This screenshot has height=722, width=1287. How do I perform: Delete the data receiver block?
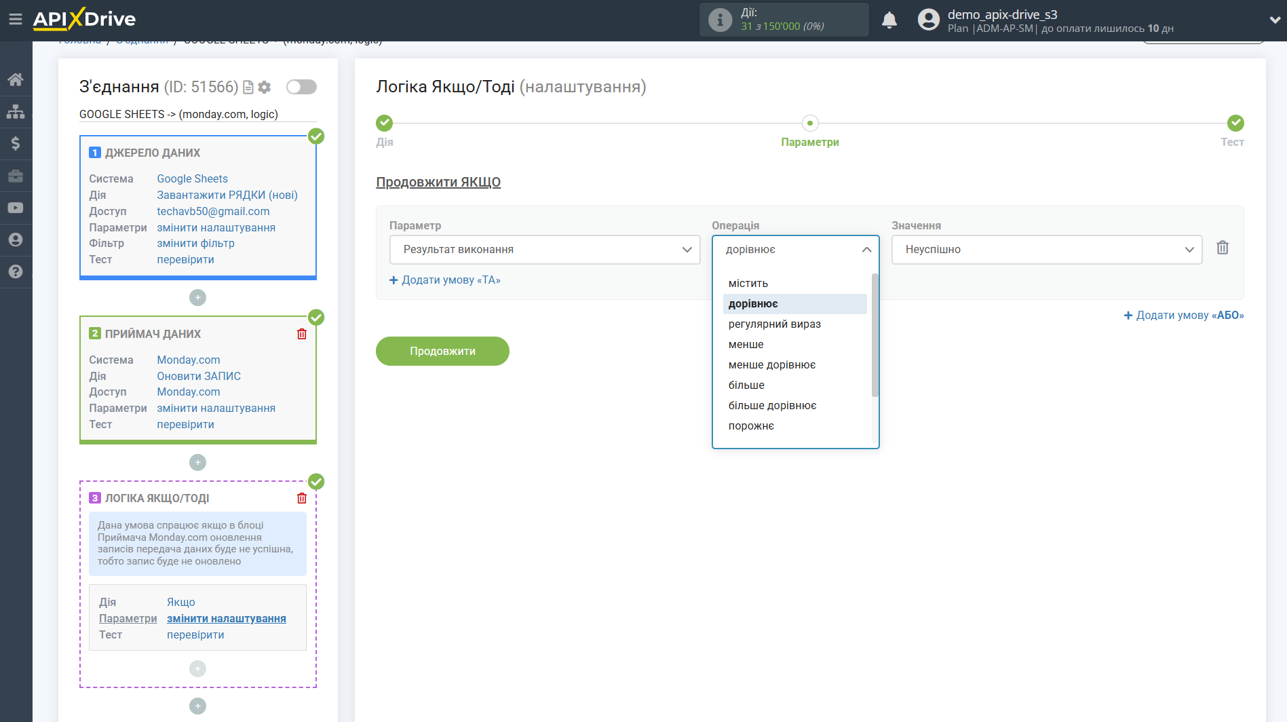[302, 334]
